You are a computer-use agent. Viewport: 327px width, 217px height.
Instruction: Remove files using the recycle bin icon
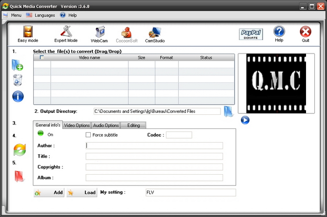[x=18, y=80]
